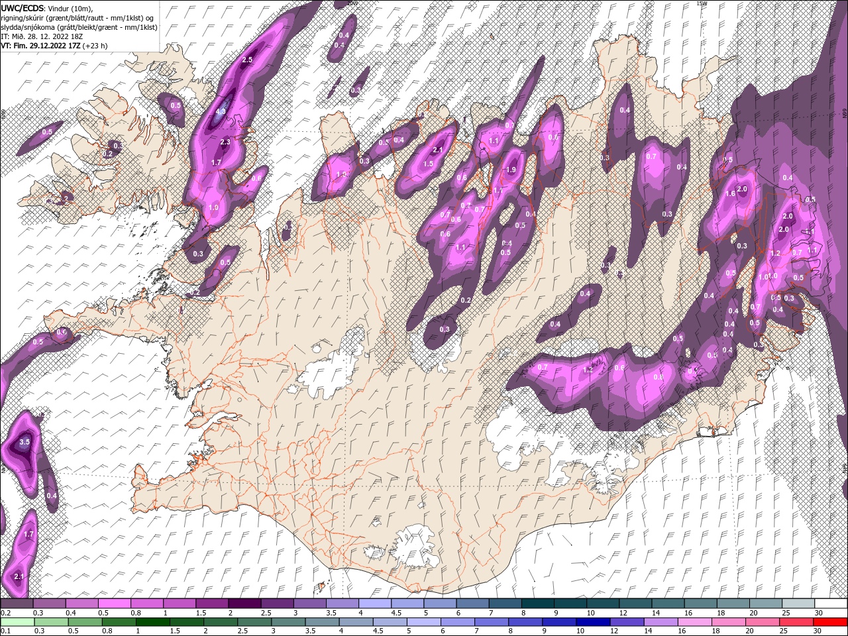
Task: Click the 4.3 precipitation maximum on the map
Action: point(221,112)
